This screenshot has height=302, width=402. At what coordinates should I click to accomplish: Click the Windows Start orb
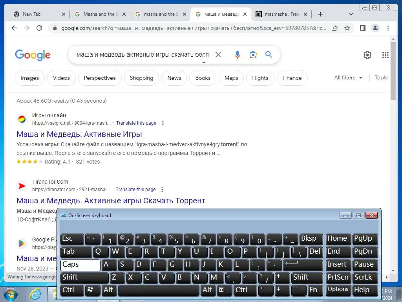[x=11, y=294]
